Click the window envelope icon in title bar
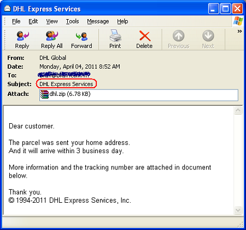The height and width of the screenshot is (230, 246). pos(8,9)
